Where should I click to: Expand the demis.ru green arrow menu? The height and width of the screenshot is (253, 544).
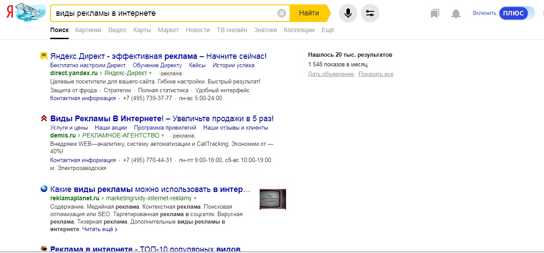[x=163, y=136]
